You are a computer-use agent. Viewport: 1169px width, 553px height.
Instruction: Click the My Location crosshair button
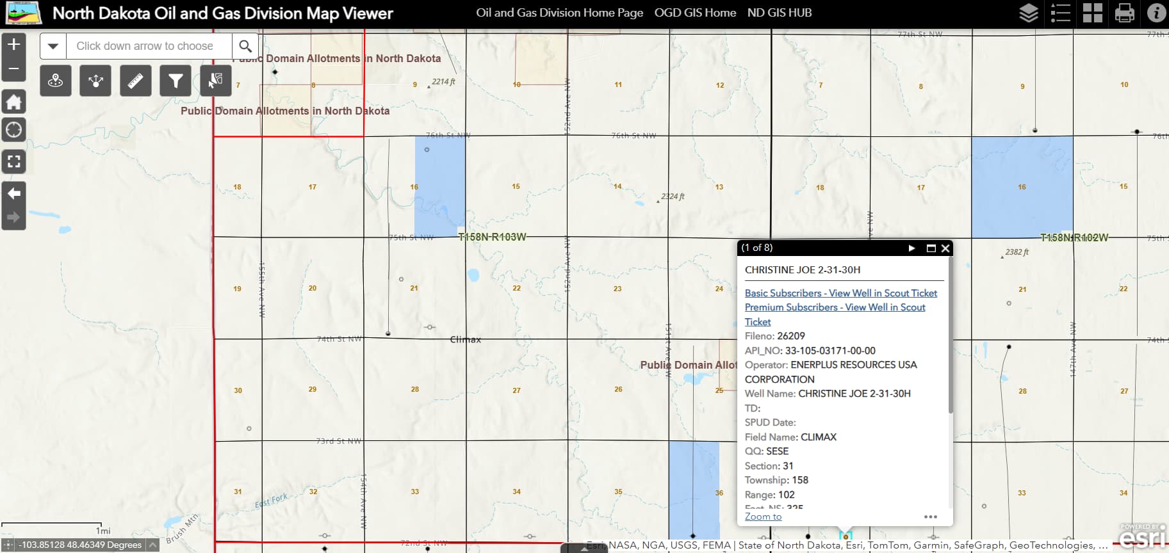(13, 131)
